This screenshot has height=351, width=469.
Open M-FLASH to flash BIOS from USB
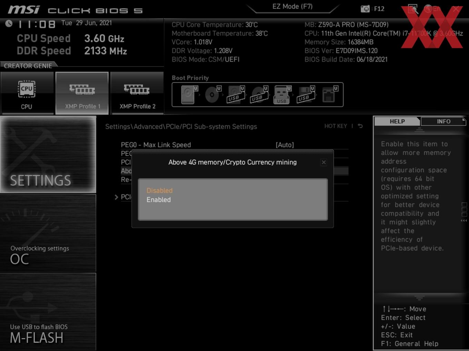click(48, 312)
